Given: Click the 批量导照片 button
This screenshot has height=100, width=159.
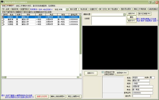Looking at the screenshot, I should (25, 9).
